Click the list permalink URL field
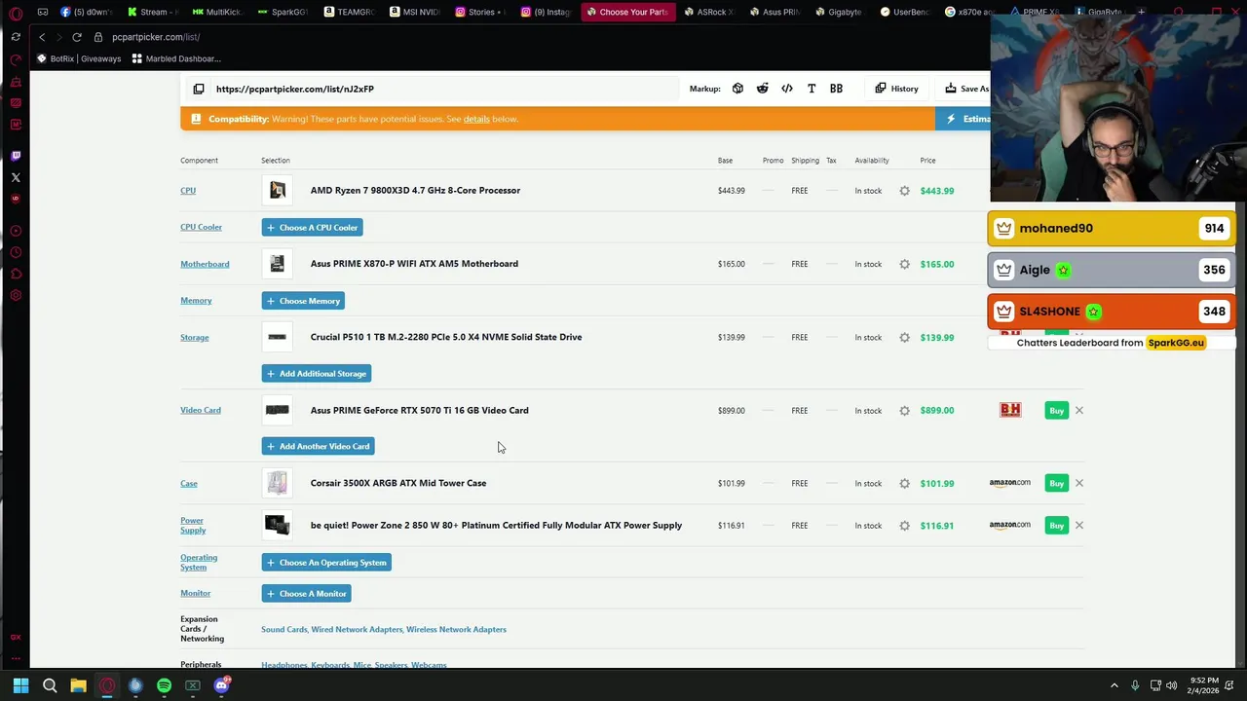This screenshot has width=1247, height=701. [443, 89]
